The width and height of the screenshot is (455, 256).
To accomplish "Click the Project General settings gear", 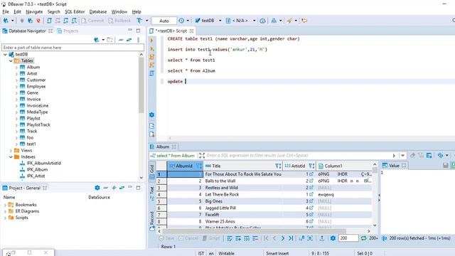I will pos(97,188).
